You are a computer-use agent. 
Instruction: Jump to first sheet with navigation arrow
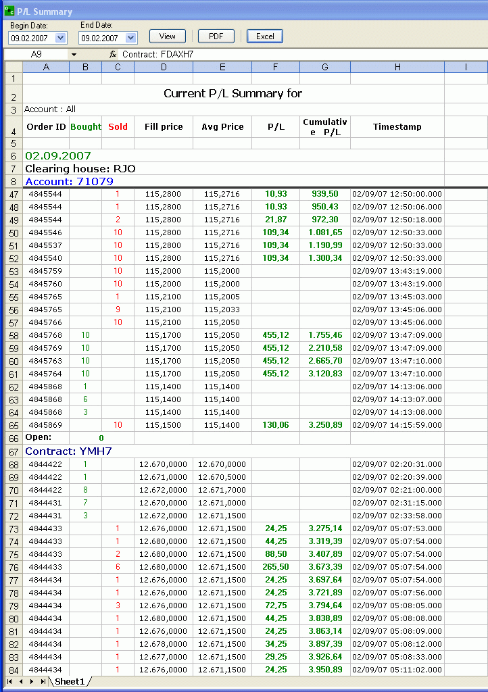tap(10, 682)
